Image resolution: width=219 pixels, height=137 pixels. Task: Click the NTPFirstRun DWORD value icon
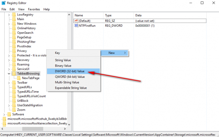(76, 25)
